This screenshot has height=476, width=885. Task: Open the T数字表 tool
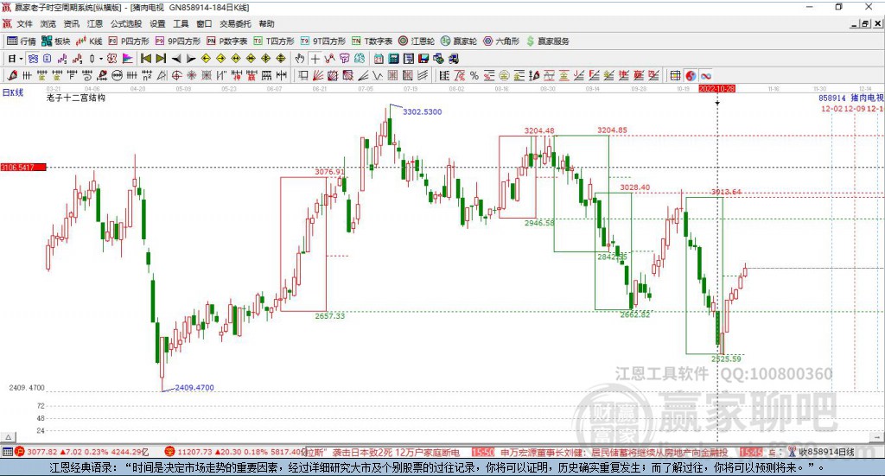[372, 41]
